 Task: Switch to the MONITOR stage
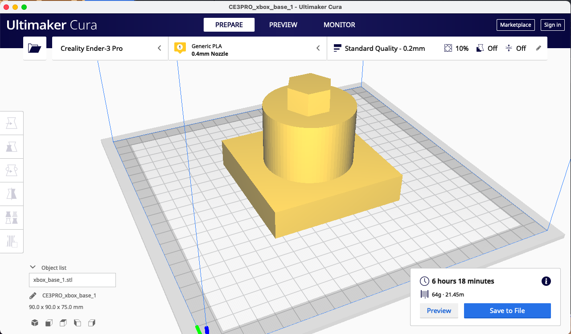tap(339, 25)
